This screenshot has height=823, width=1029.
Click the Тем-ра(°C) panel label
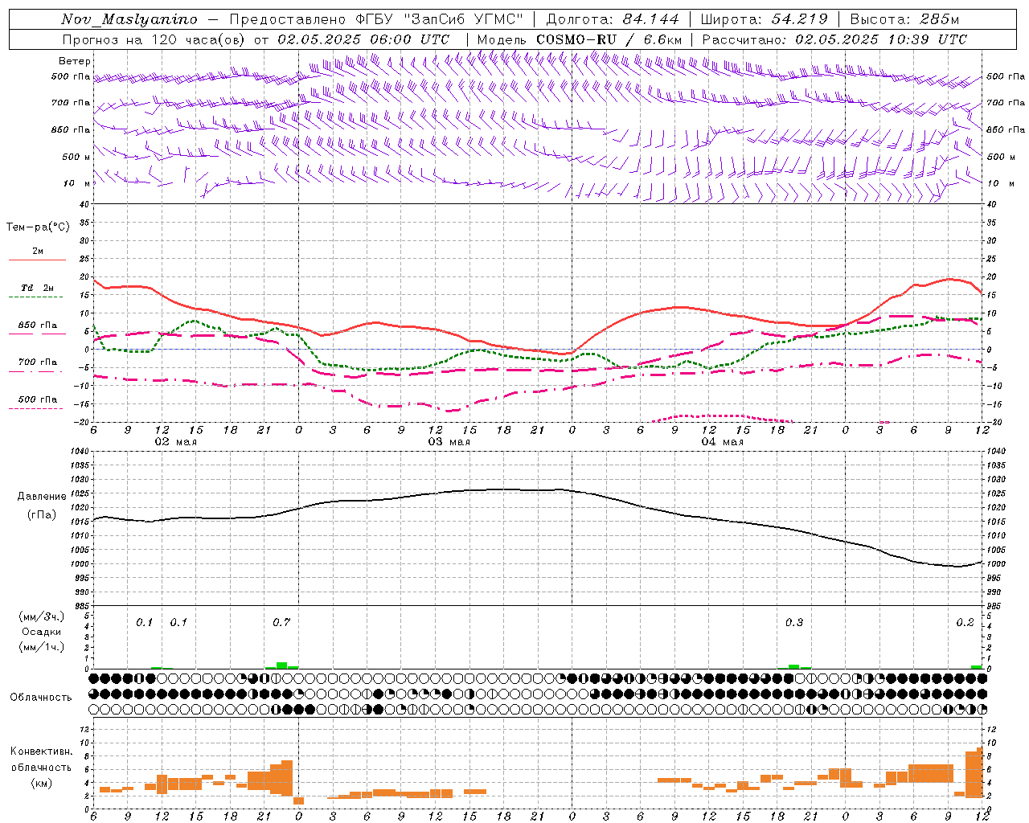38,227
